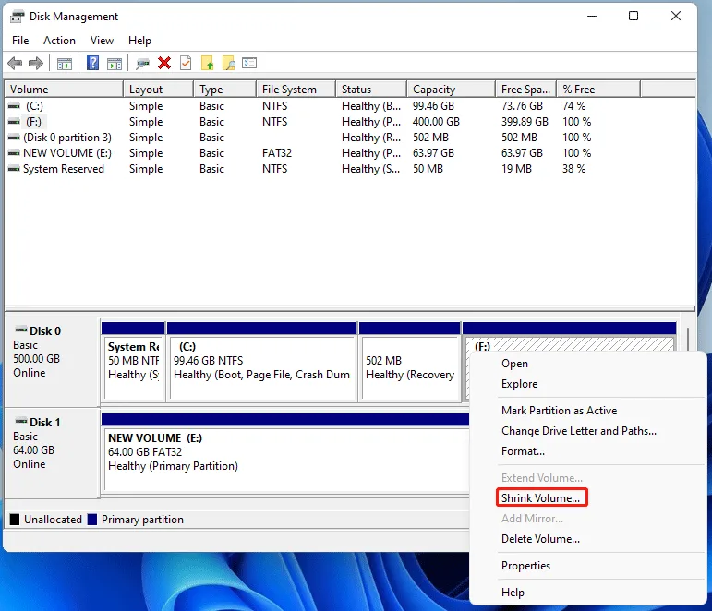Click the Disk 1 Basic 64.00 GB label panel
The width and height of the screenshot is (712, 611).
(x=53, y=452)
